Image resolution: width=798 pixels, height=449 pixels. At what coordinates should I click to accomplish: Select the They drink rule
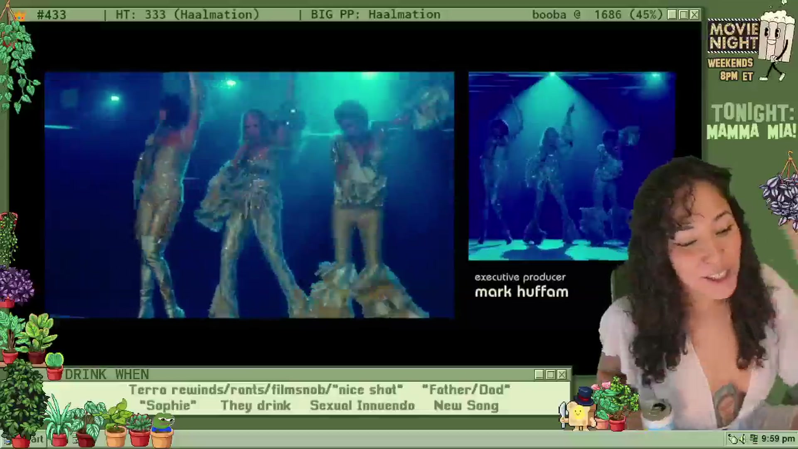pos(256,405)
